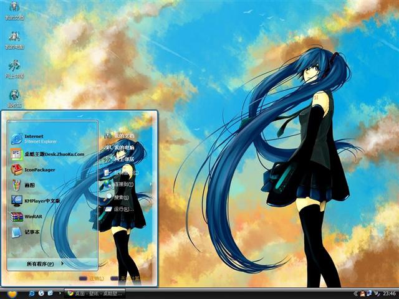Screen dimensions: 399x299
Task: Open 我的电脑 desktop icon
Action: pyautogui.click(x=14, y=40)
